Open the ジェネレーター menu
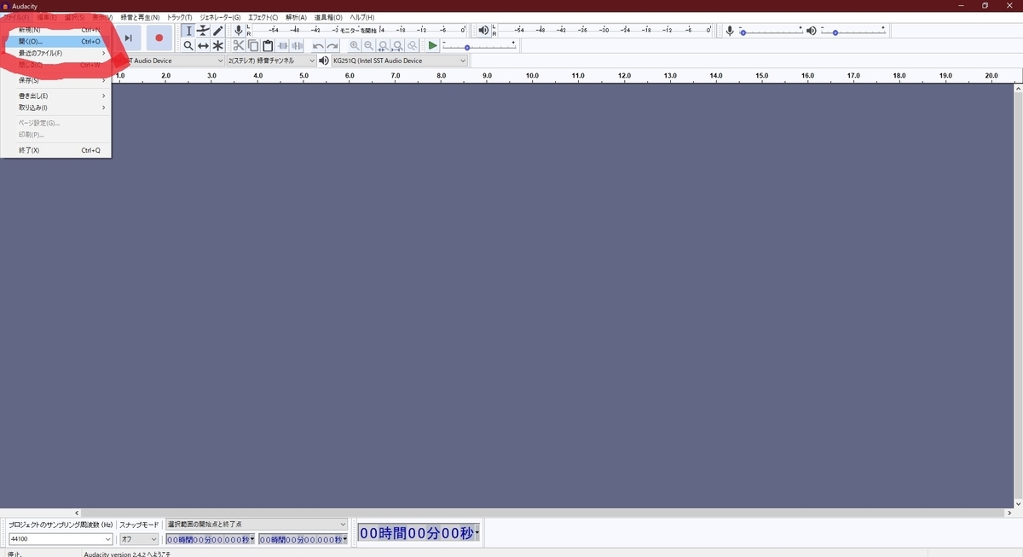Screen dimensions: 1023x557 pyautogui.click(x=220, y=17)
